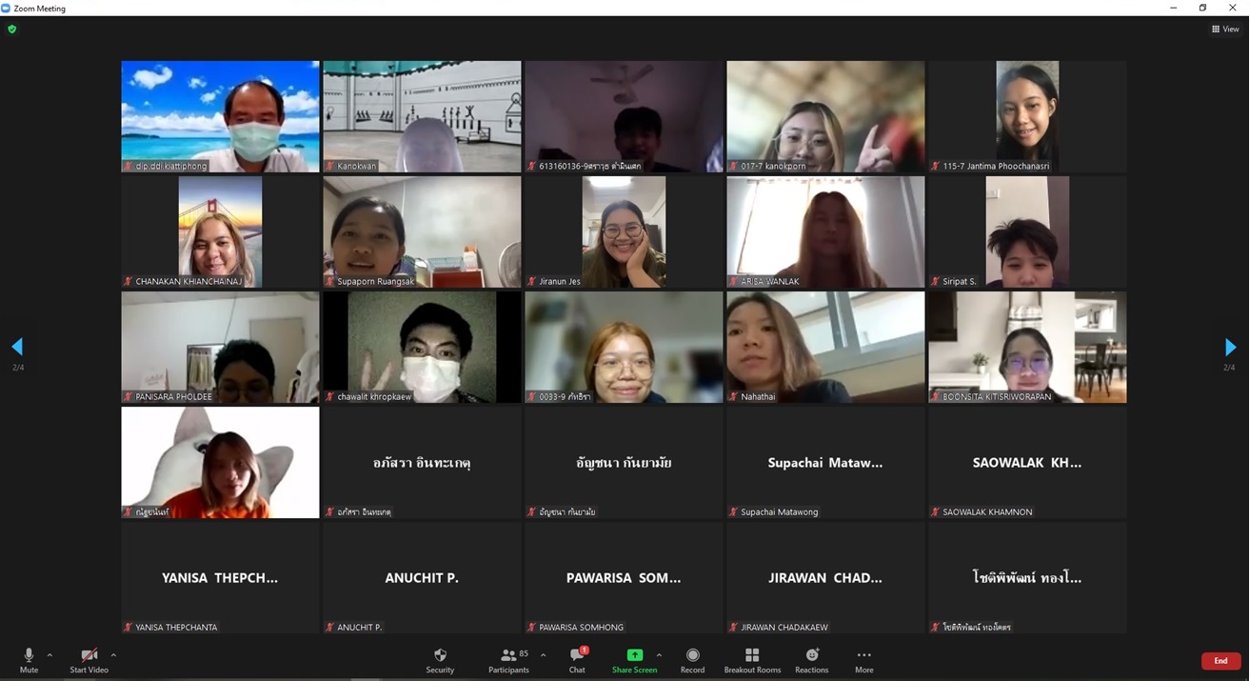Select the Supaporn Ruangsak video tile

[422, 231]
